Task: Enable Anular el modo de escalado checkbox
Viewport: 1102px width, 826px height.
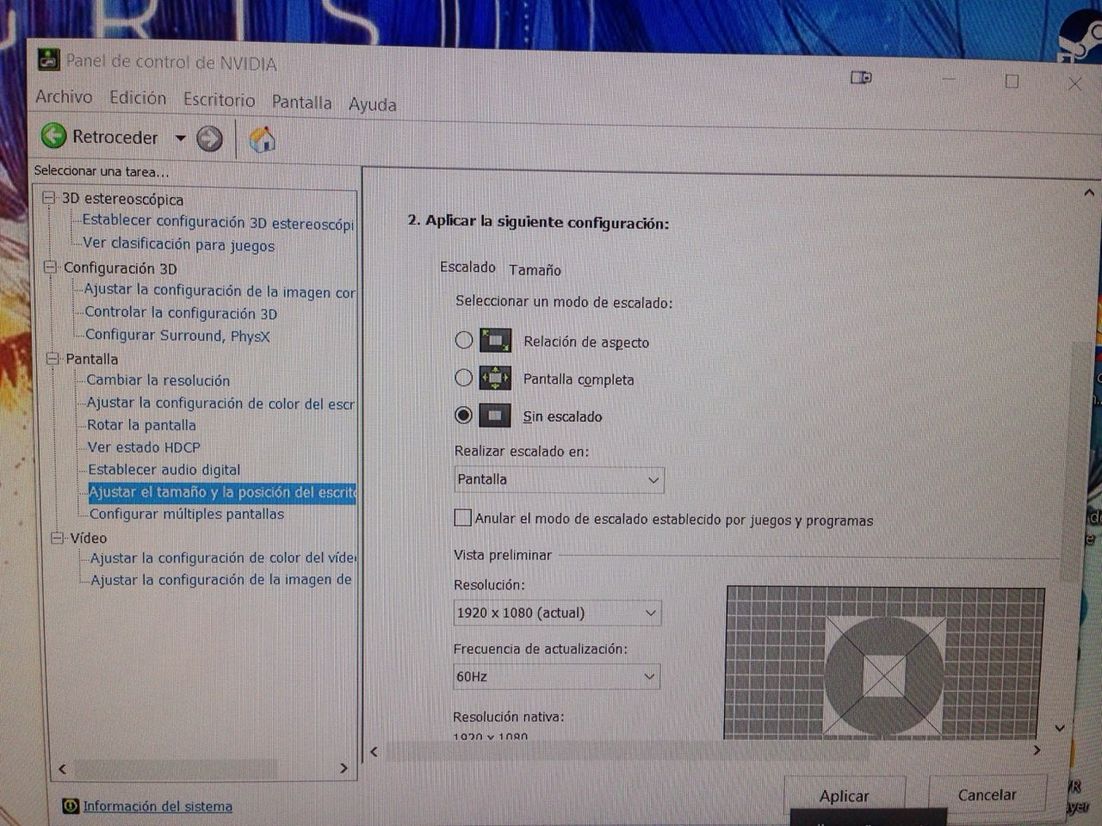Action: (463, 517)
